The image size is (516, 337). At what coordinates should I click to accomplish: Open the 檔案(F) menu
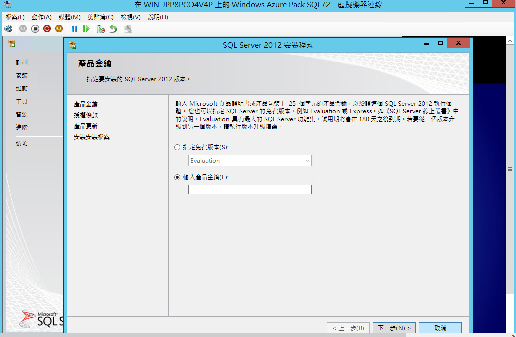15,17
